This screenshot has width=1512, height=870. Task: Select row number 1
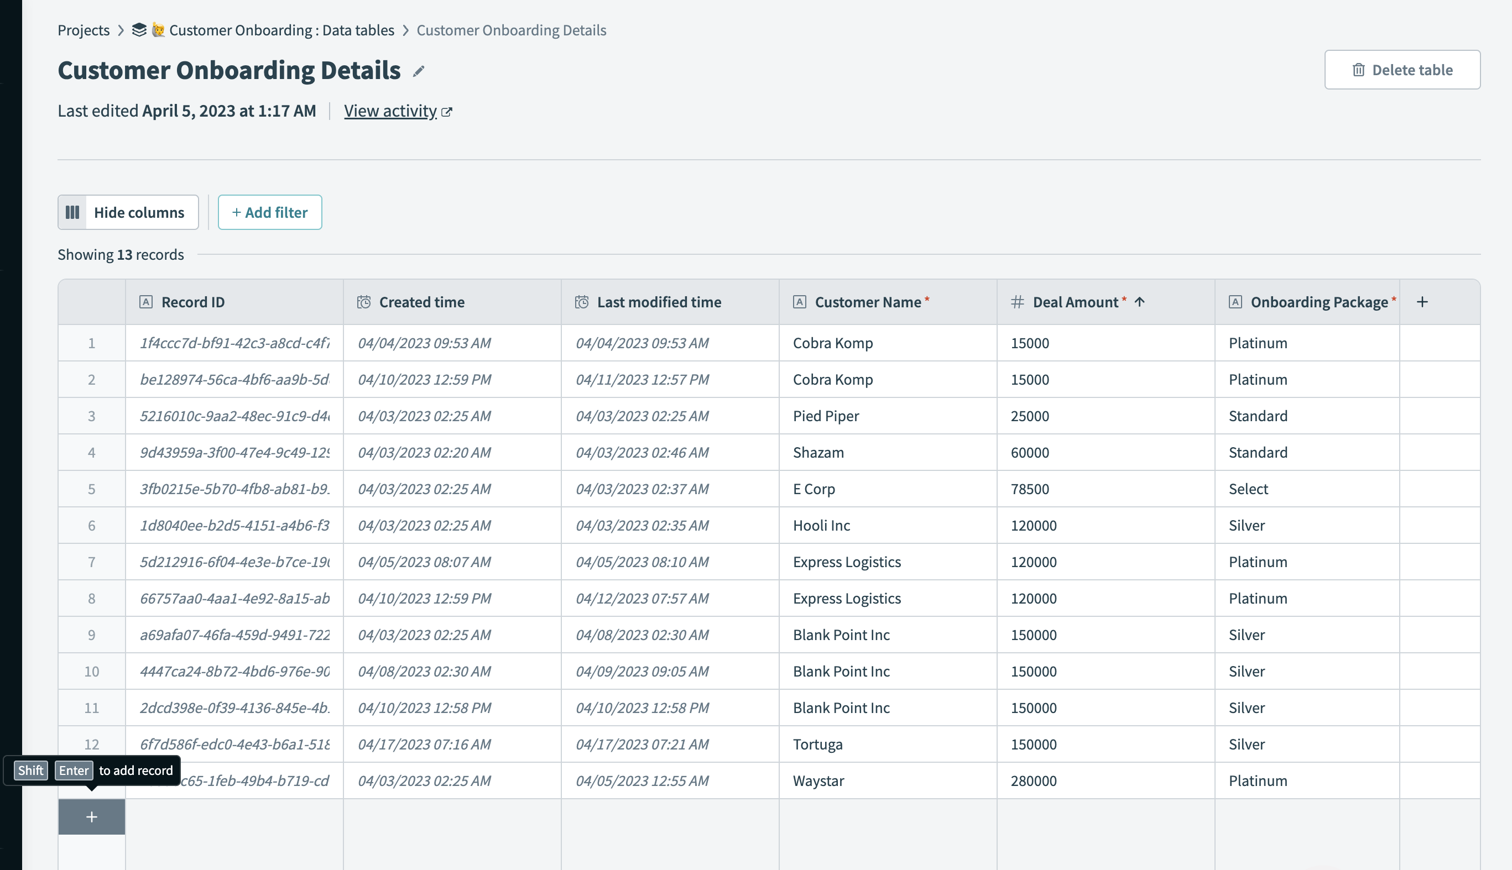[91, 343]
